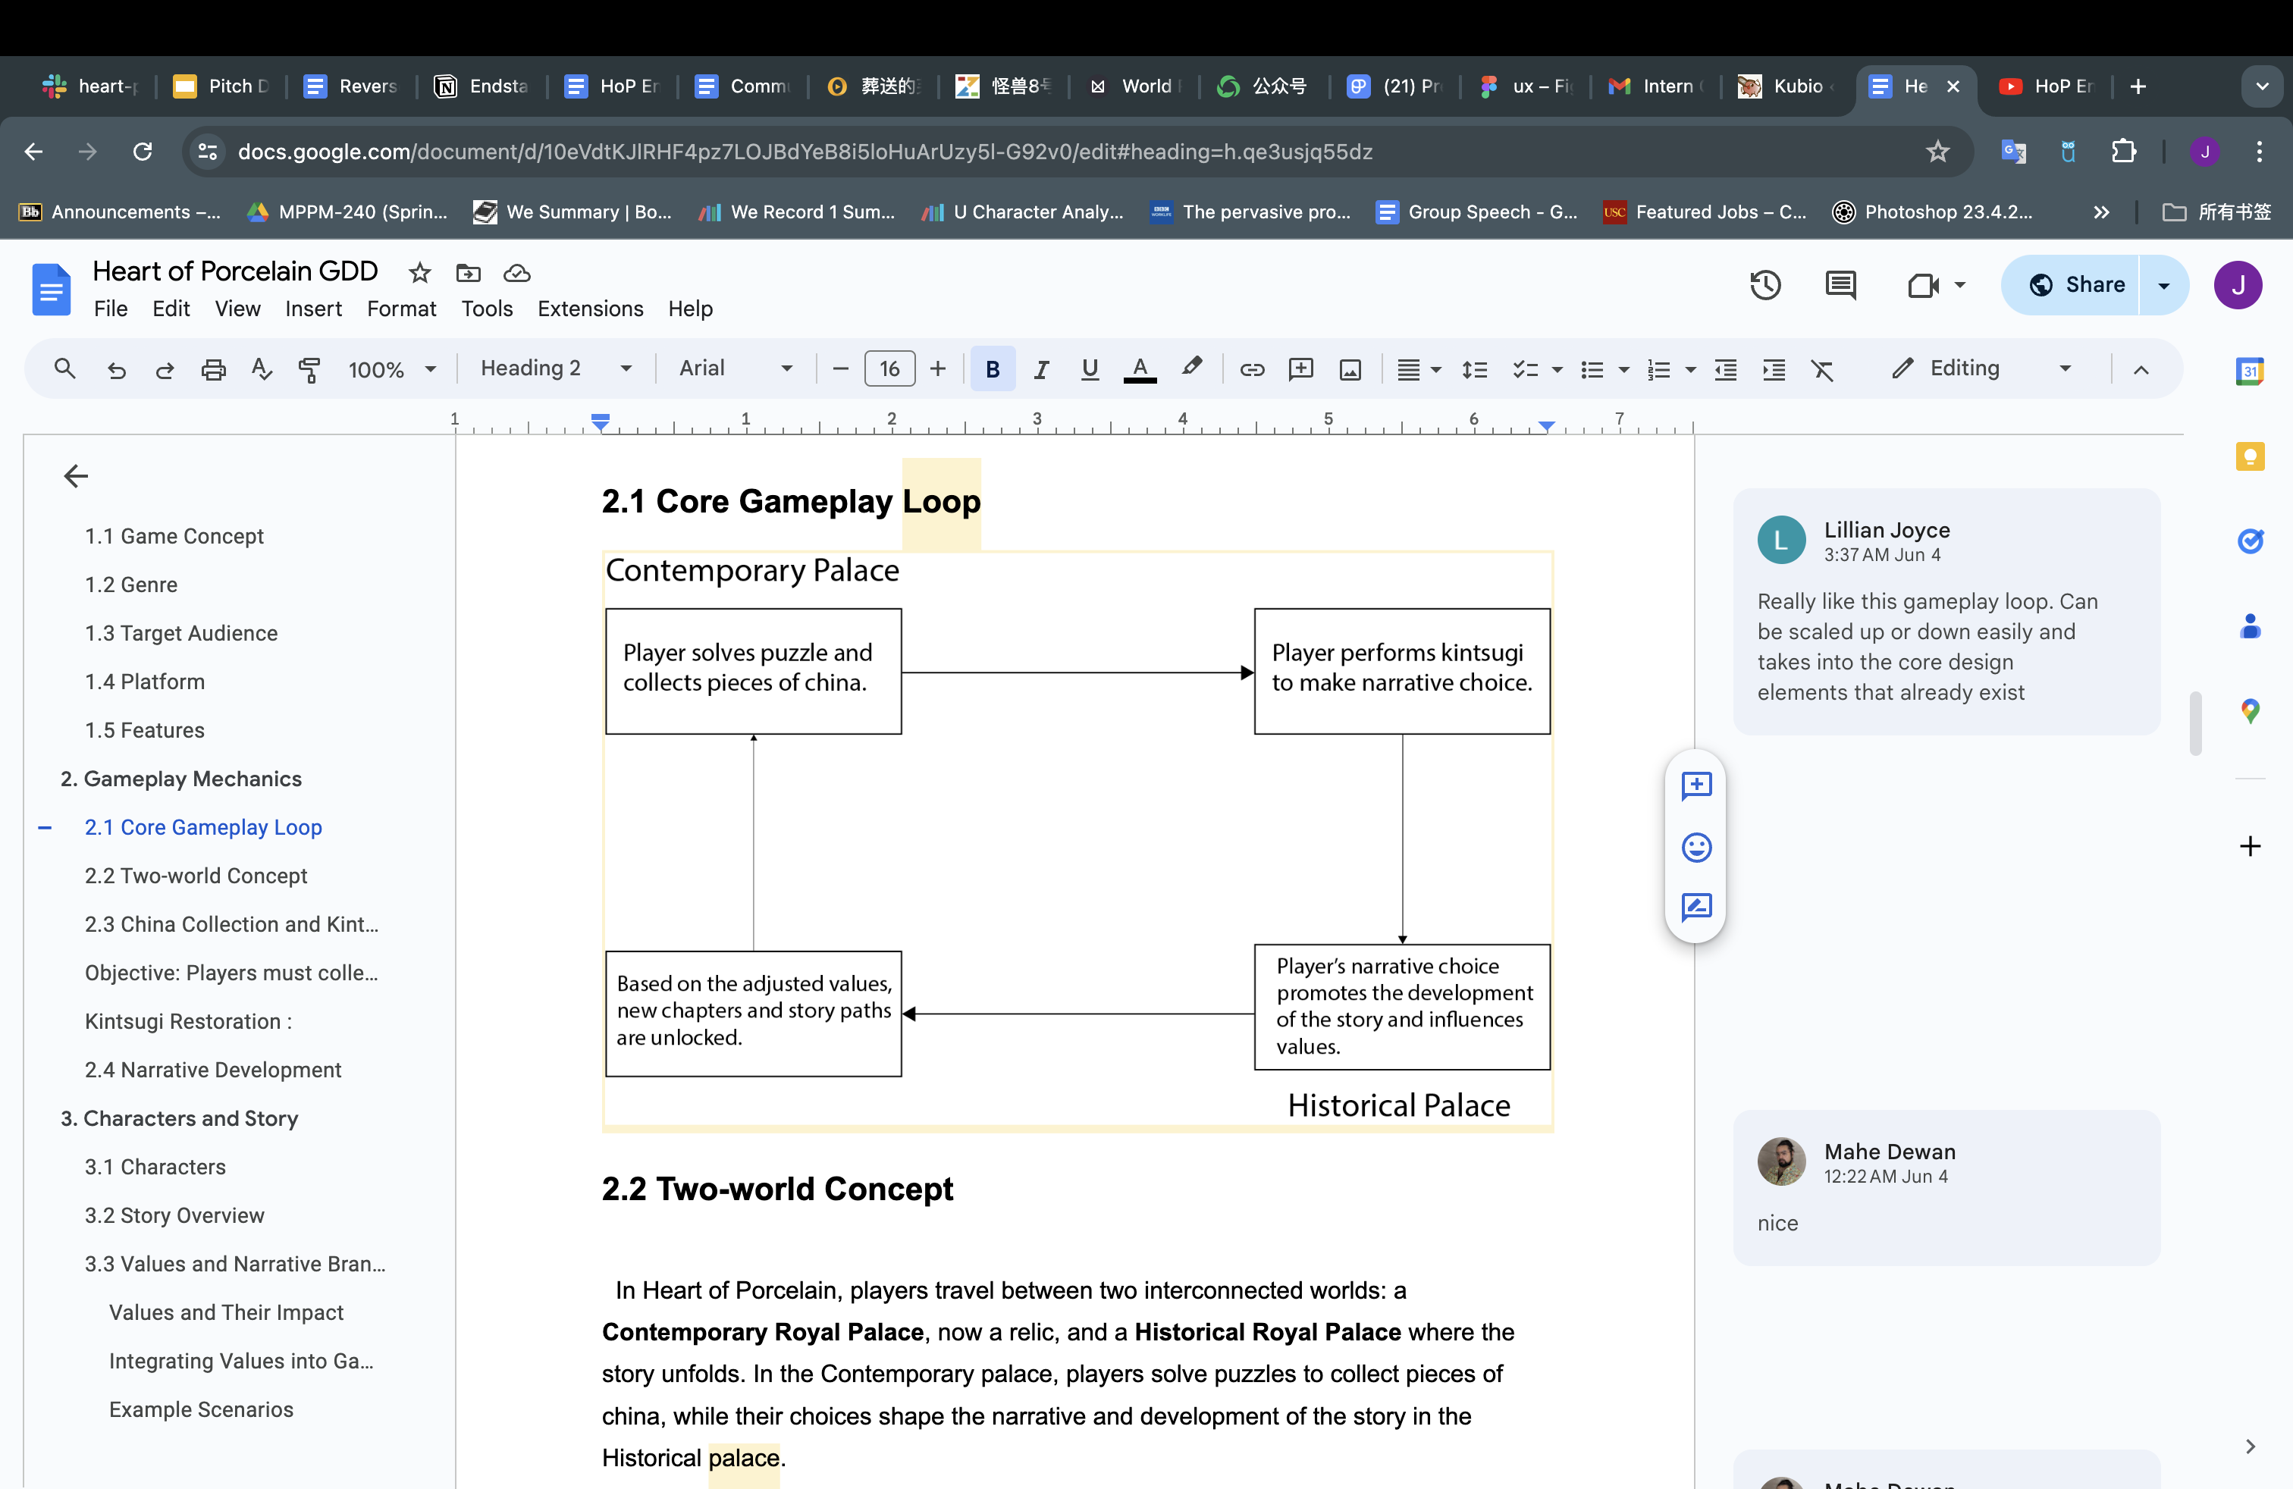This screenshot has height=1489, width=2293.
Task: Open numbered list options dropdown arrow
Action: [x=1690, y=370]
